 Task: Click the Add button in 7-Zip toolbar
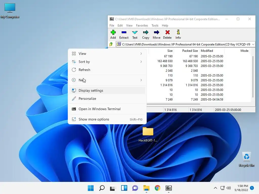[x=113, y=34]
